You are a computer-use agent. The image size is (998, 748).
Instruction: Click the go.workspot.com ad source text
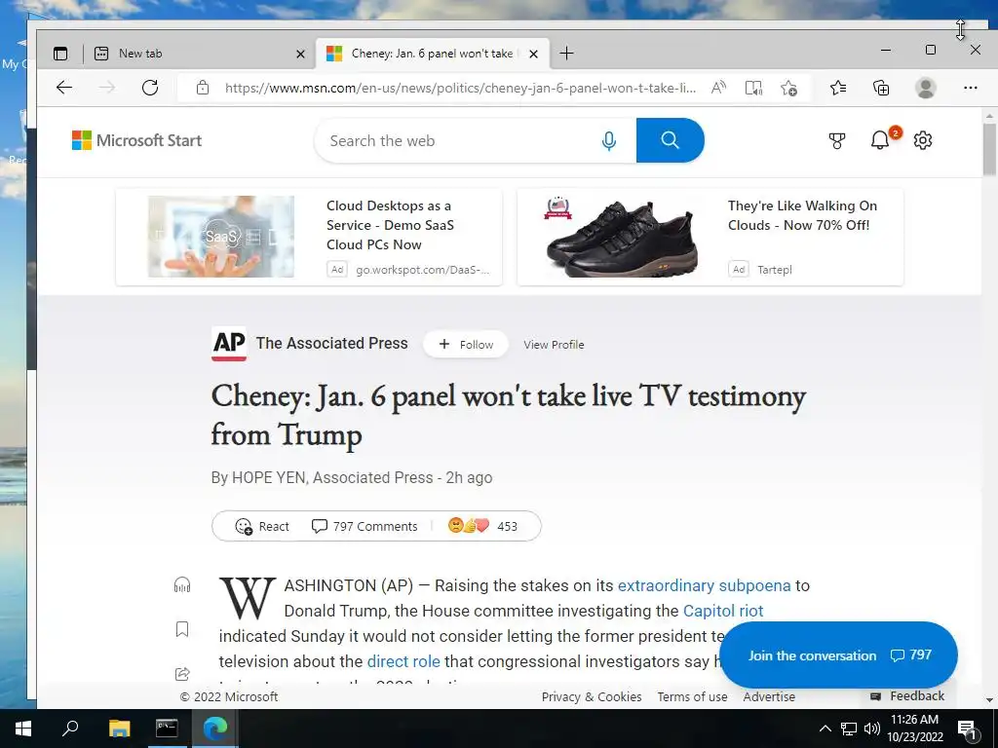pos(423,270)
